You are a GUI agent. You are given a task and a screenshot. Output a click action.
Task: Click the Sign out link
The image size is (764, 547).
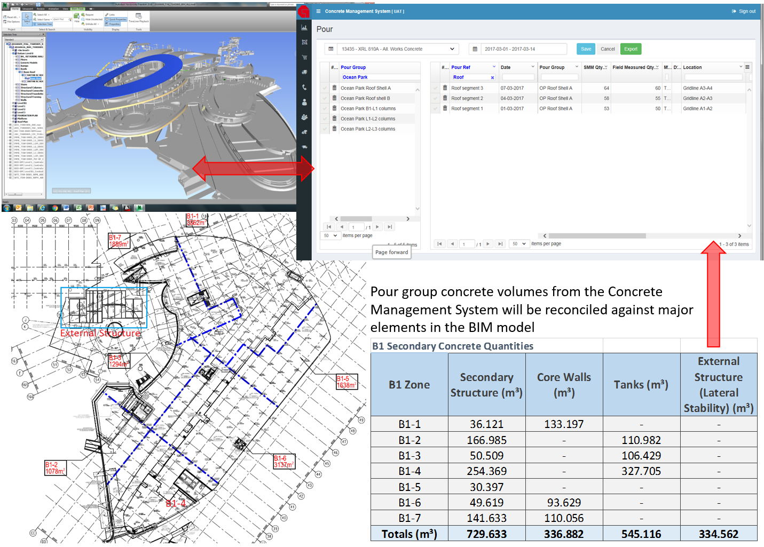[744, 11]
